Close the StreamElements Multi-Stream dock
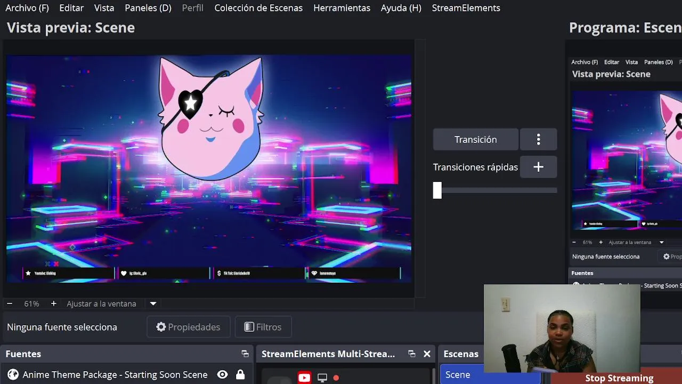Viewport: 682px width, 384px height. tap(427, 354)
